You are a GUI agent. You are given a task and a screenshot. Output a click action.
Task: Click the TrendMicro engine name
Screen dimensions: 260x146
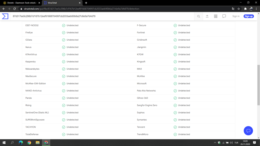[143, 134]
